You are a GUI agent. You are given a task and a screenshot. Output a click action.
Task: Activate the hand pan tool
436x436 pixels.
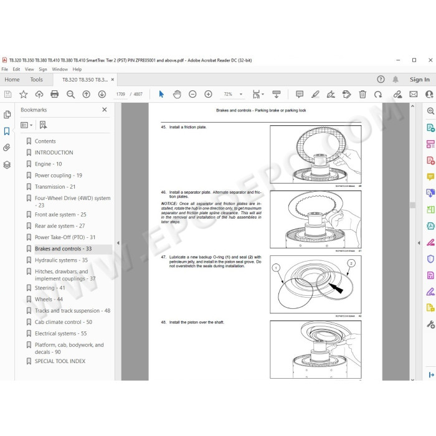[x=177, y=94]
